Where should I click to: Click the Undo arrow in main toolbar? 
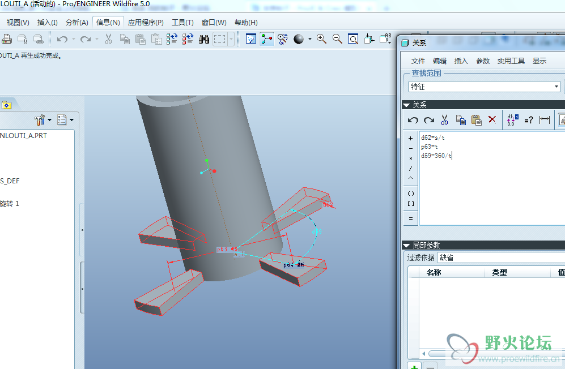(62, 39)
